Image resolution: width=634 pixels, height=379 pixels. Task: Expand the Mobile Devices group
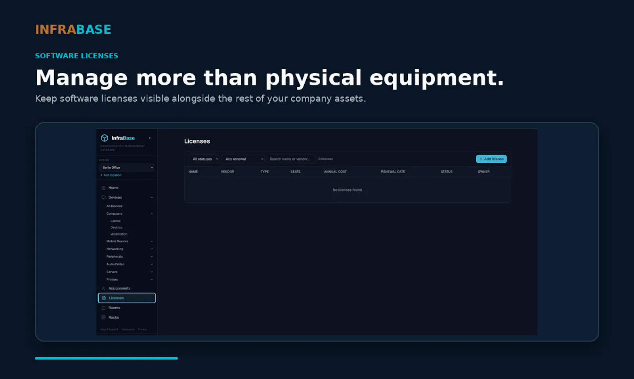(x=152, y=241)
